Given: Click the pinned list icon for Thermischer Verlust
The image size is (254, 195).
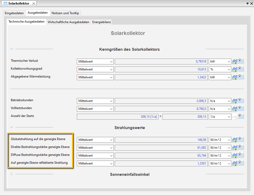Looking at the screenshot, I should click(241, 61).
